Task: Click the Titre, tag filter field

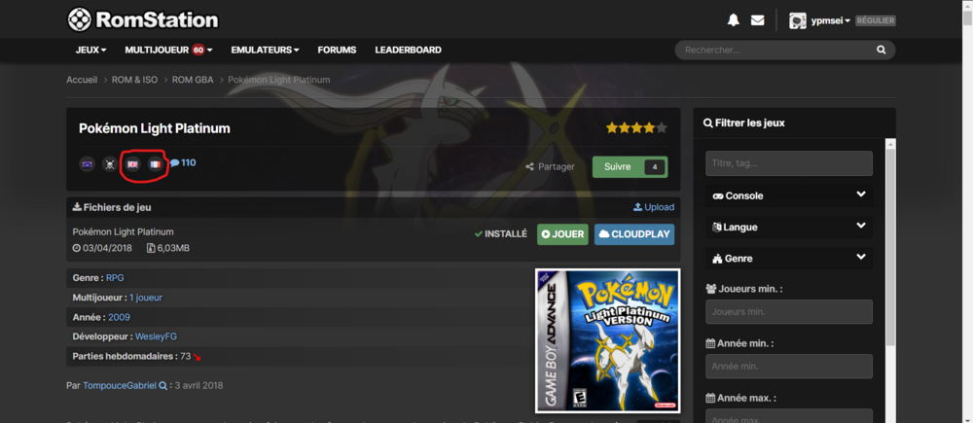Action: 789,163
